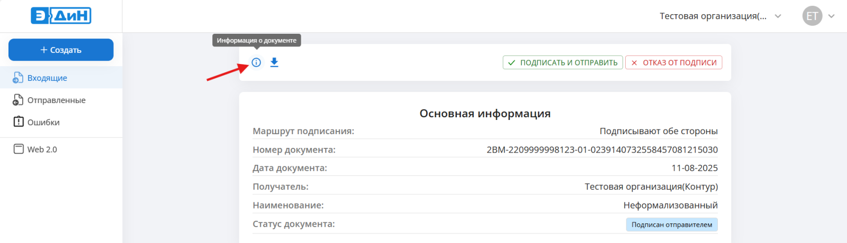Click the Ошибки exclamation icon

click(x=19, y=122)
